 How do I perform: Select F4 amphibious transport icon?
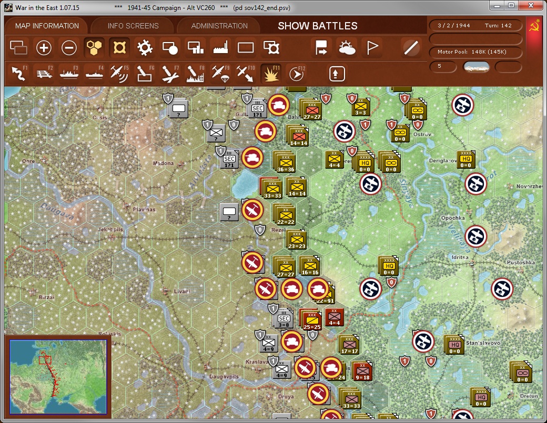(94, 74)
